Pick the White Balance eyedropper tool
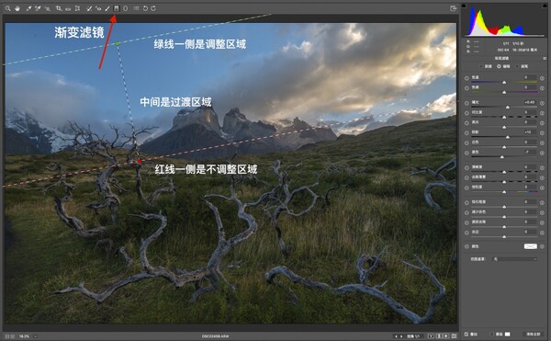The image size is (551, 341). coord(28,8)
